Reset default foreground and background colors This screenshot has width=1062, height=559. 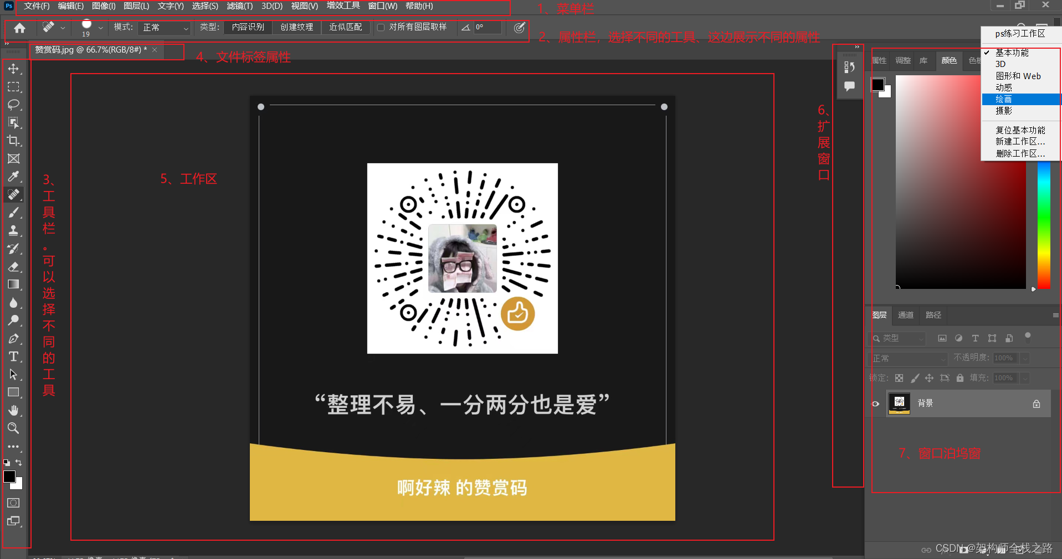pyautogui.click(x=7, y=463)
